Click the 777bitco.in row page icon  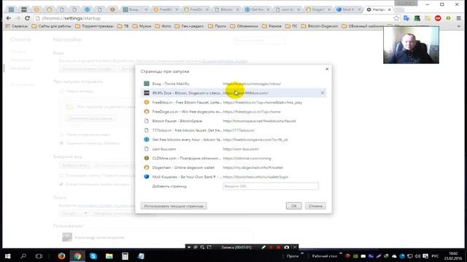[147, 130]
